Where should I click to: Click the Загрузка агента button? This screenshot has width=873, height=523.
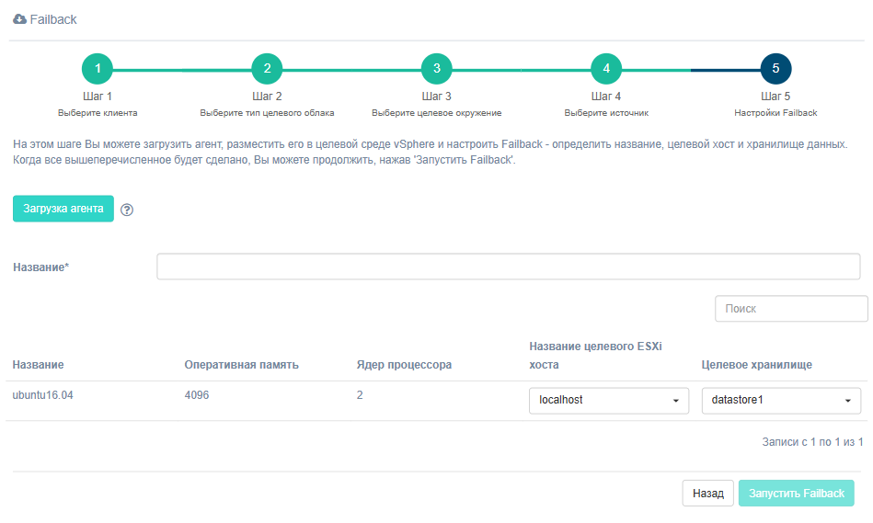click(63, 209)
